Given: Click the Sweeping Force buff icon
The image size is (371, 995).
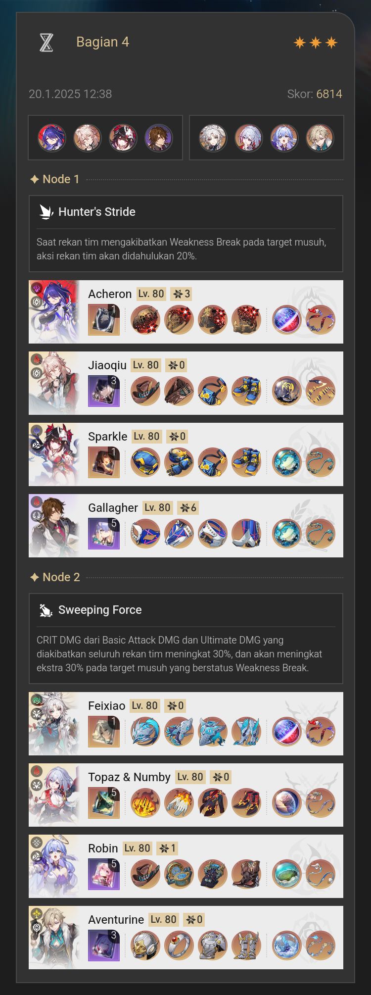Looking at the screenshot, I should (46, 610).
